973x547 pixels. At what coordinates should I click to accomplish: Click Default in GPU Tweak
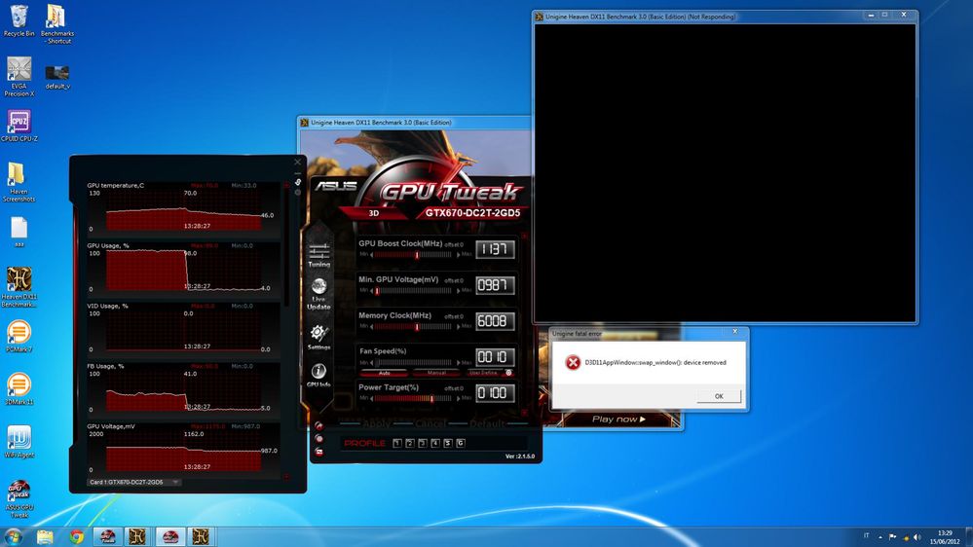[x=487, y=424]
